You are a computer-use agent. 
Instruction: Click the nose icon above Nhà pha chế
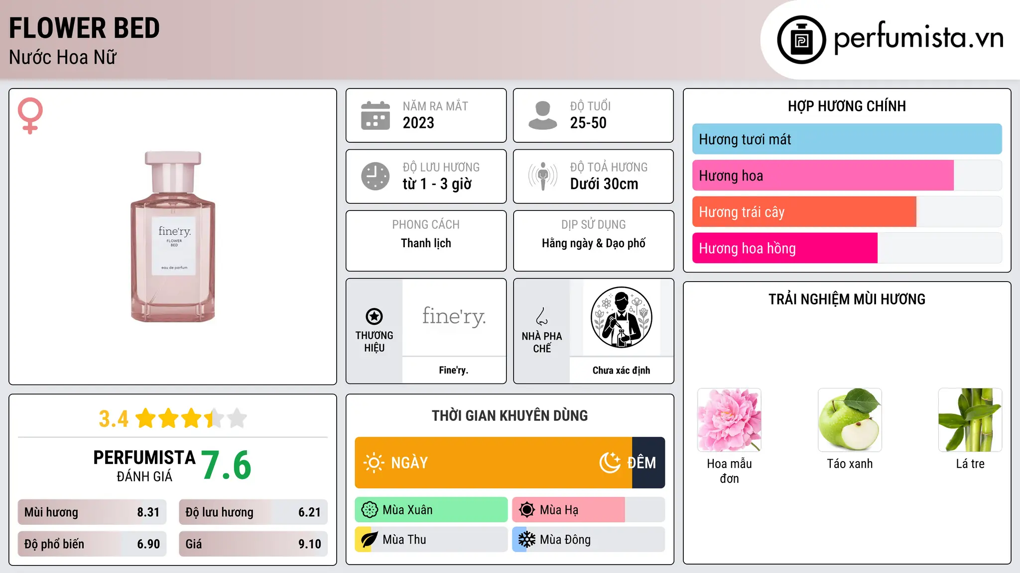click(542, 316)
